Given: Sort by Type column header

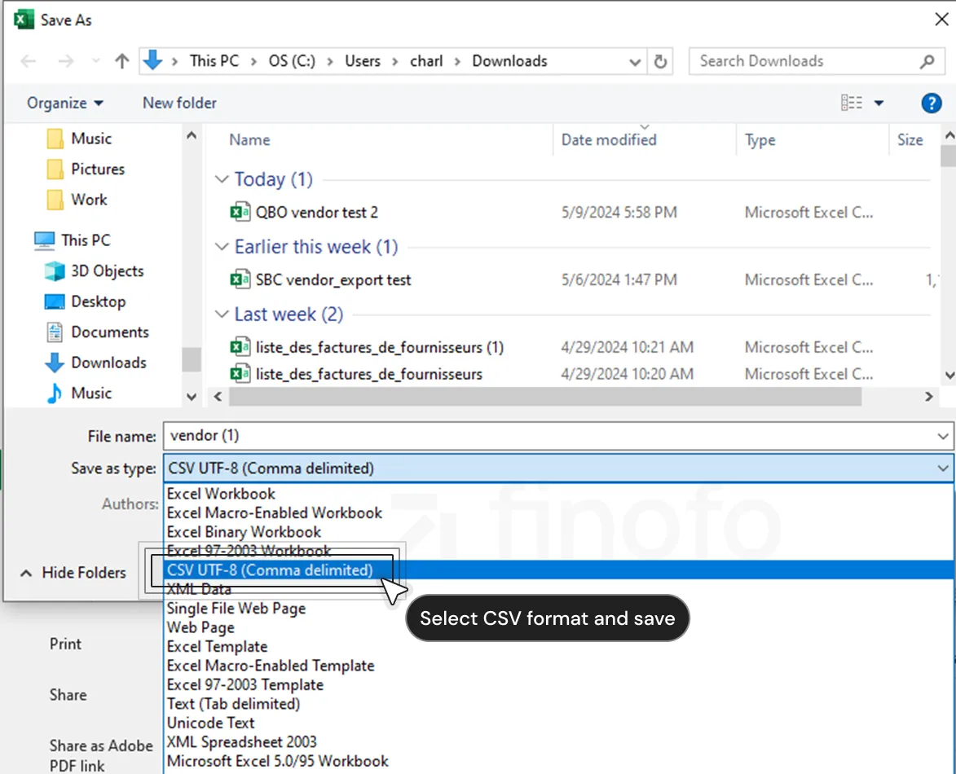Looking at the screenshot, I should (760, 140).
